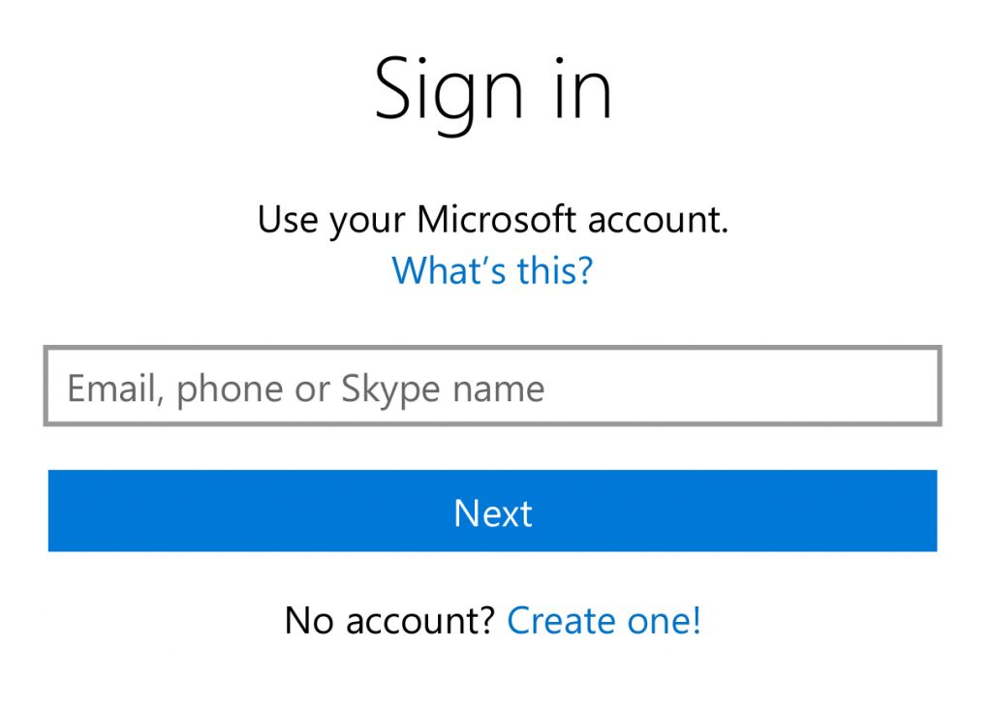
Task: Open the Microsoft account explanation link
Action: pyautogui.click(x=494, y=270)
